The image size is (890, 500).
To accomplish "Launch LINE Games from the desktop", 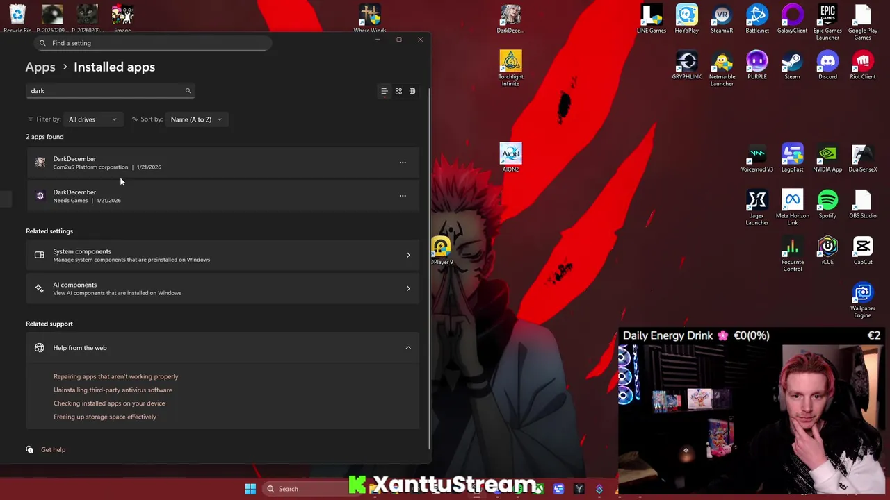I will (x=652, y=19).
